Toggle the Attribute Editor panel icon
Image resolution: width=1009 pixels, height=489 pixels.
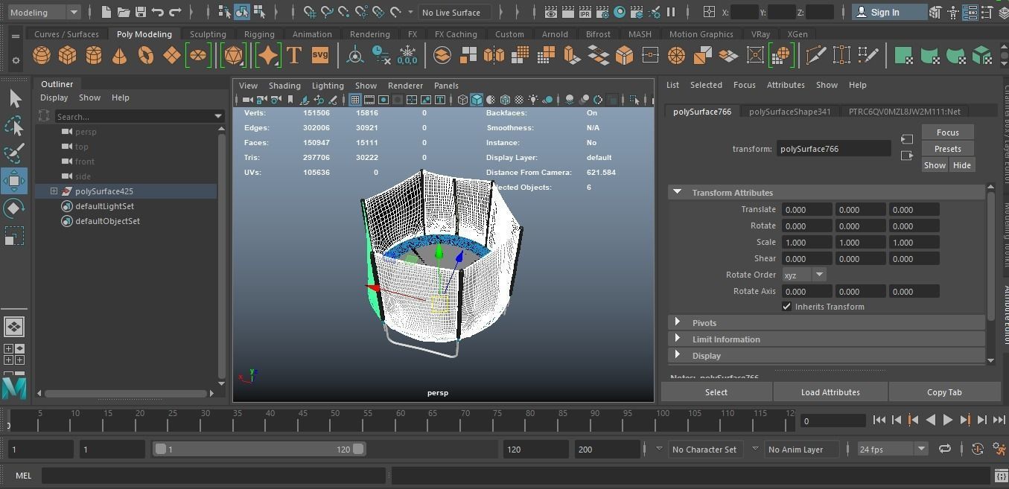coord(970,12)
